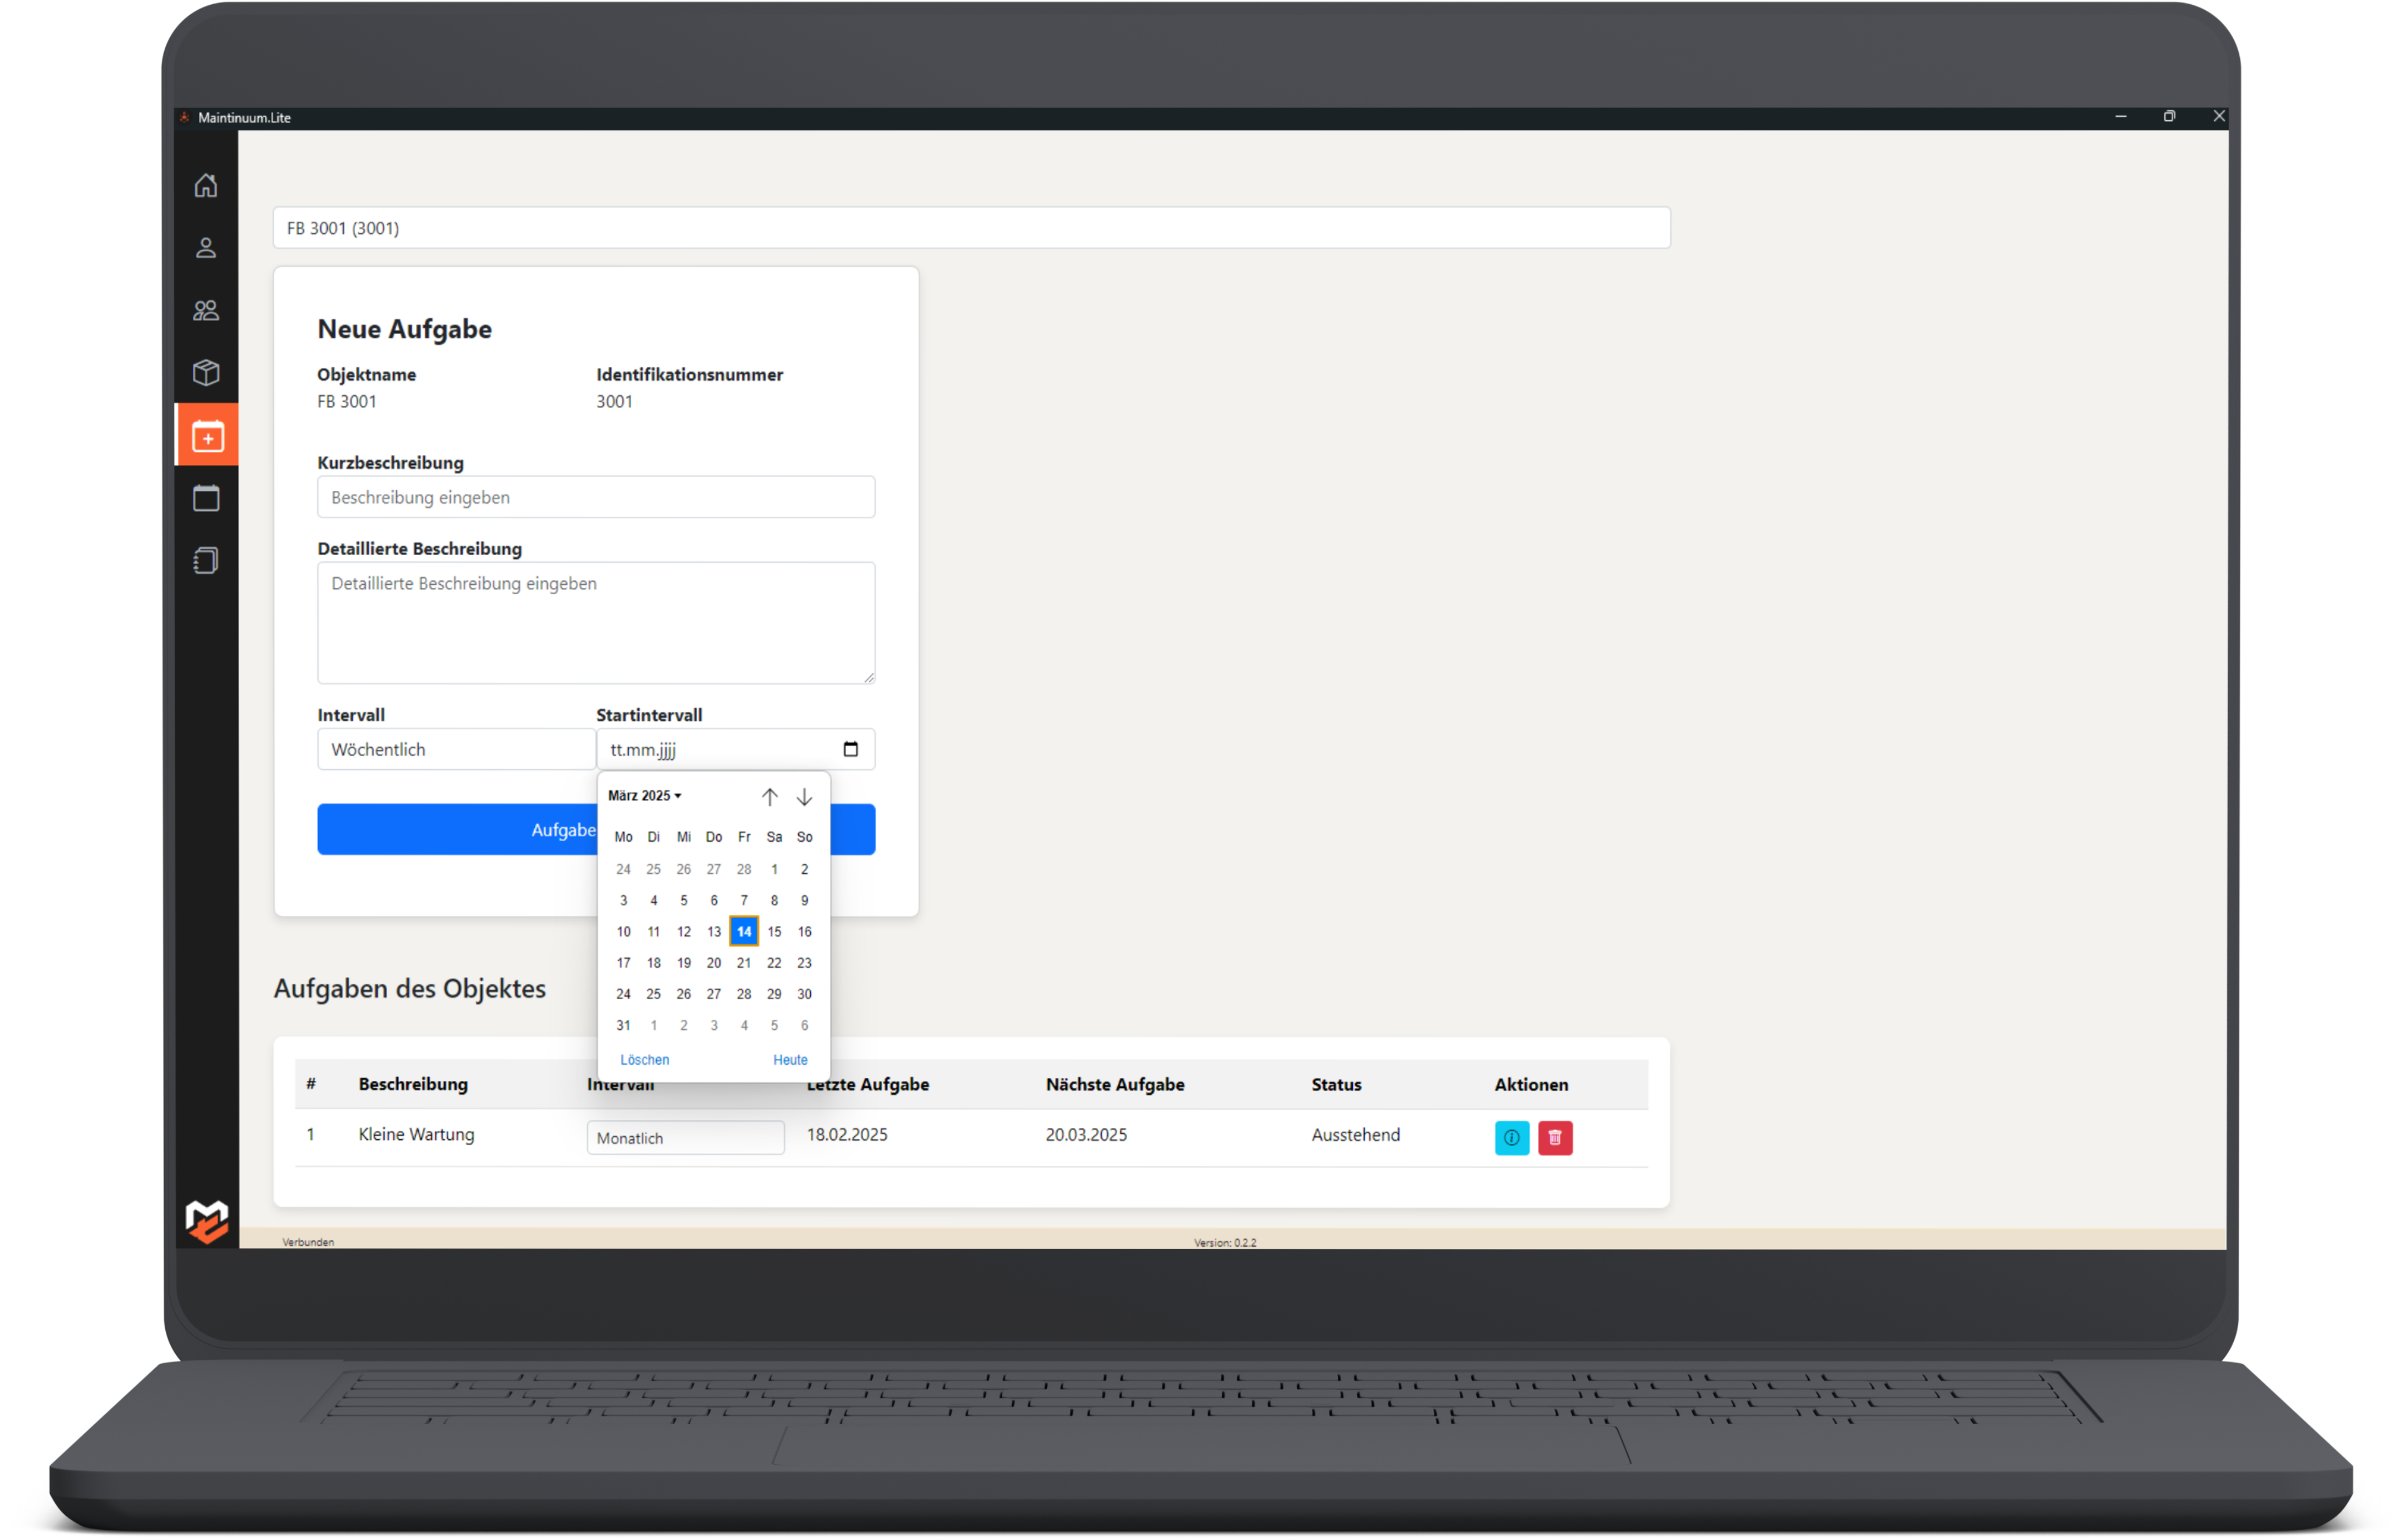The height and width of the screenshot is (1540, 2404).
Task: Open the objects cube icon in the sidebar
Action: pyautogui.click(x=206, y=373)
